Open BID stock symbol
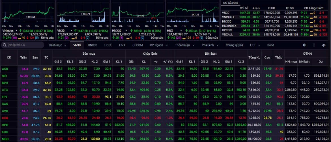This screenshot has height=142, width=331. pyautogui.click(x=4, y=76)
